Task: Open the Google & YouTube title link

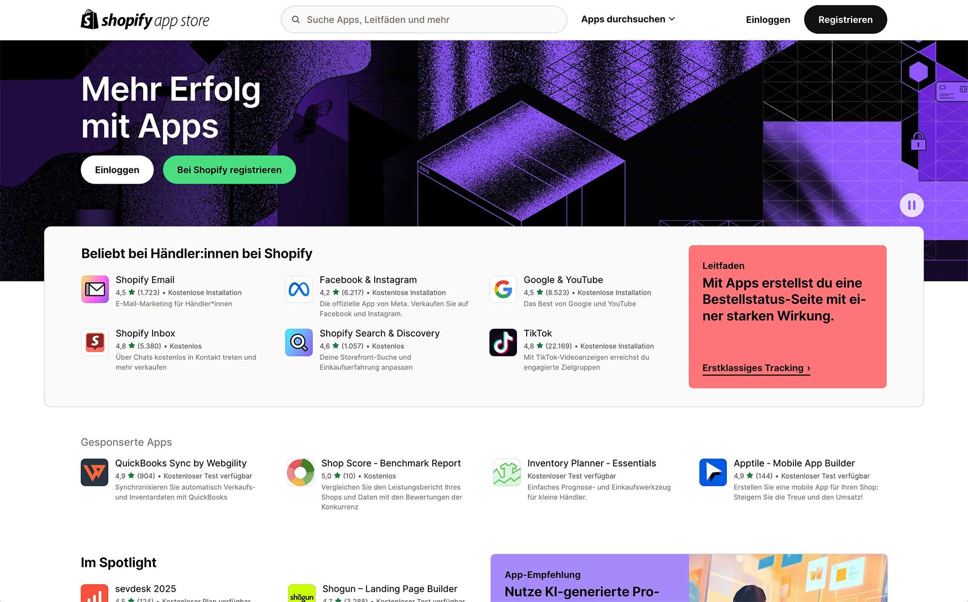Action: [x=563, y=280]
